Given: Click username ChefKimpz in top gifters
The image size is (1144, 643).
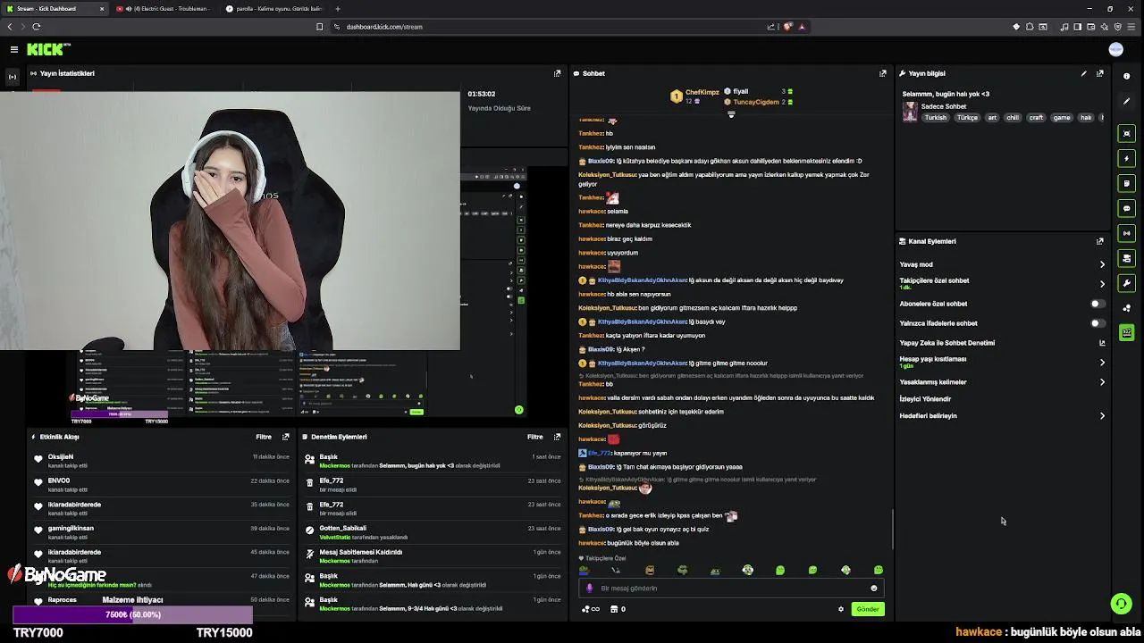Looking at the screenshot, I should 702,93.
